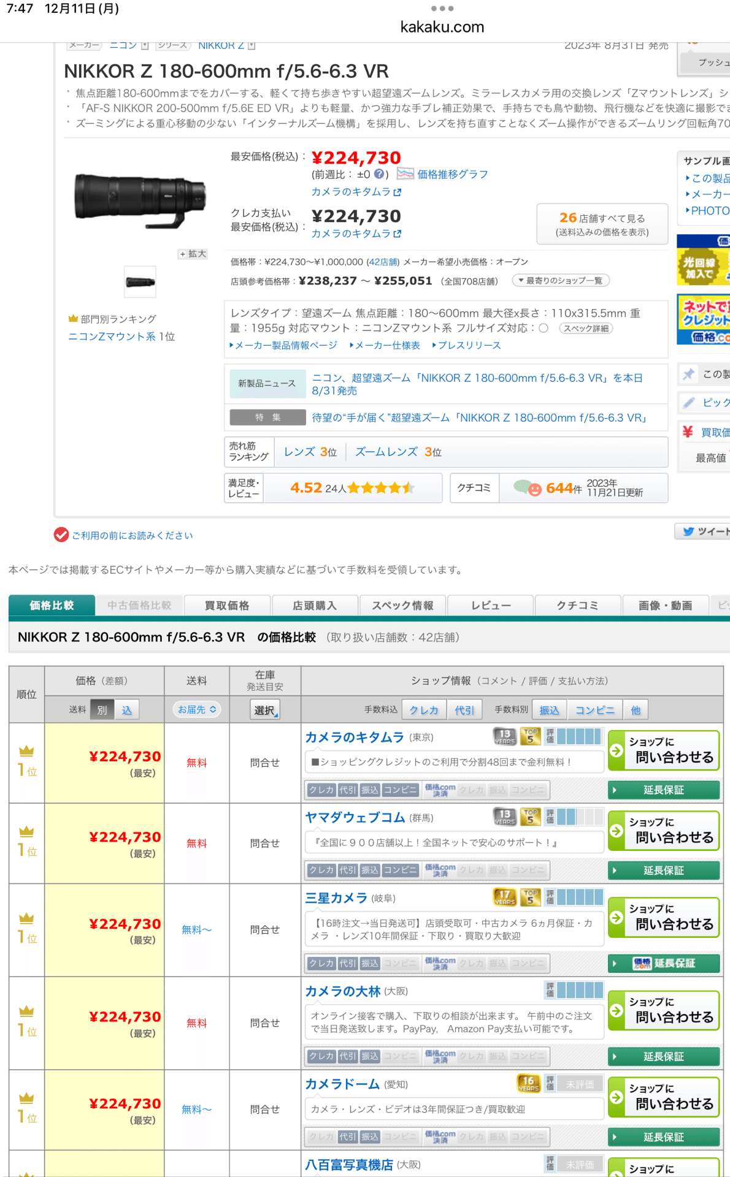
Task: Click the 16 YEARS badge for カメラドーム
Action: (x=529, y=1083)
